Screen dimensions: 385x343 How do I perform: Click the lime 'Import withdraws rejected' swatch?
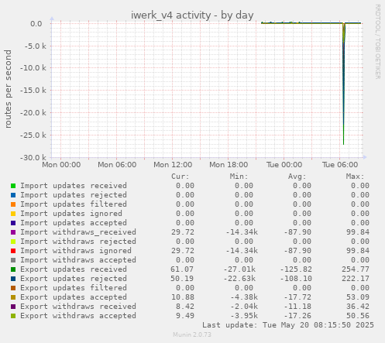[13, 242]
